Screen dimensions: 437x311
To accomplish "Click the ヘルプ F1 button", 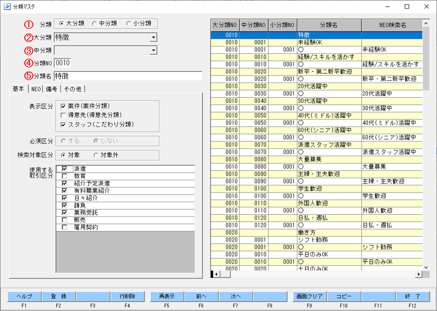I will point(24,296).
